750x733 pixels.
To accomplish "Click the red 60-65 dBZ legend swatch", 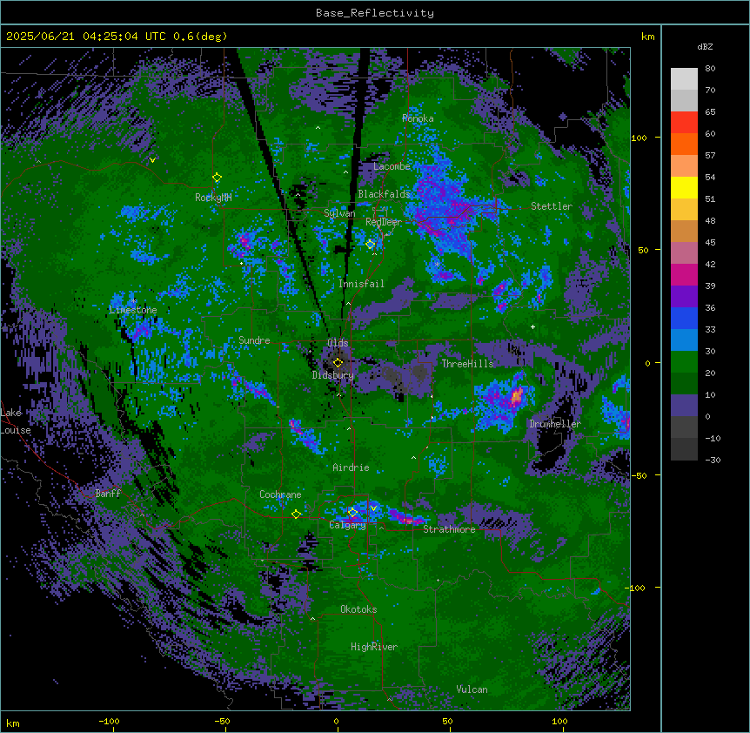I will 684,123.
